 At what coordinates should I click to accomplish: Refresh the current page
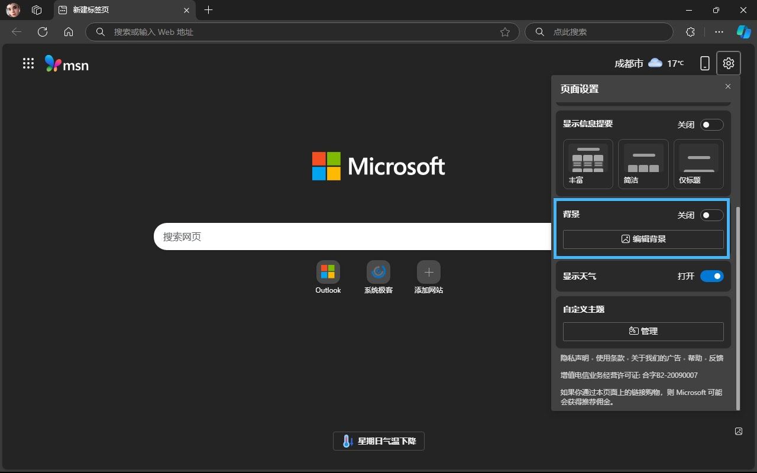(43, 32)
